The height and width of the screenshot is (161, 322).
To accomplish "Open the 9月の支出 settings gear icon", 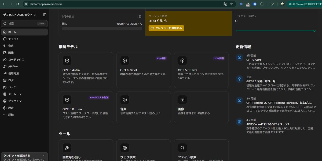I will (140, 17).
